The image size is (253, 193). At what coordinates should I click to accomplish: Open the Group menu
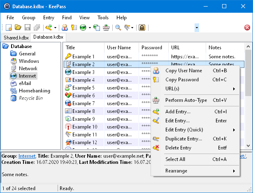(x=28, y=18)
